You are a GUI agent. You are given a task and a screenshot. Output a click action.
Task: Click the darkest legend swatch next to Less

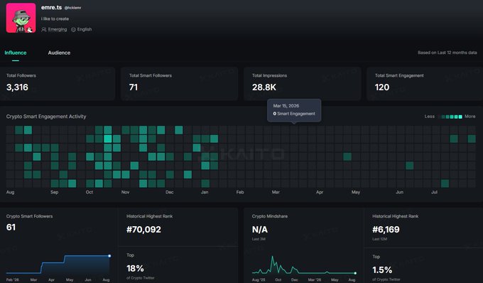pos(439,117)
